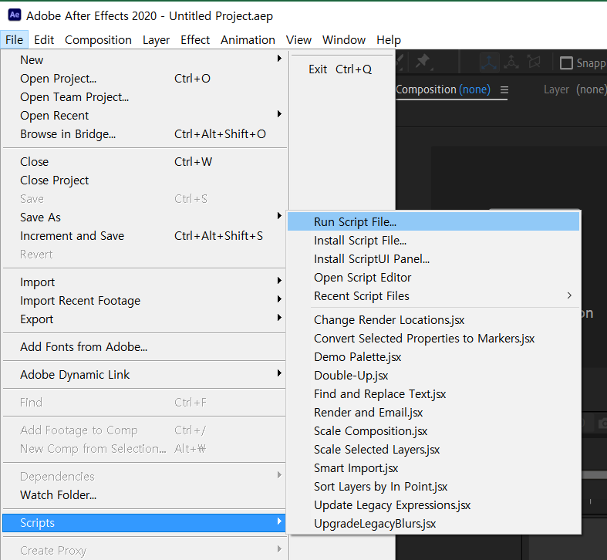The image size is (607, 560).
Task: Click the After Effects app icon in title bar
Action: (15, 15)
